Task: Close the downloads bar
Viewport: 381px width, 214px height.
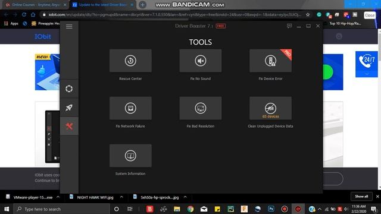Action: click(x=377, y=197)
